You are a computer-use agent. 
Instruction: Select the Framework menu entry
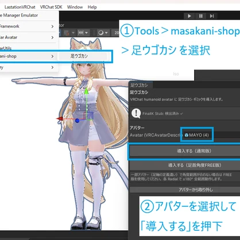tap(29, 26)
